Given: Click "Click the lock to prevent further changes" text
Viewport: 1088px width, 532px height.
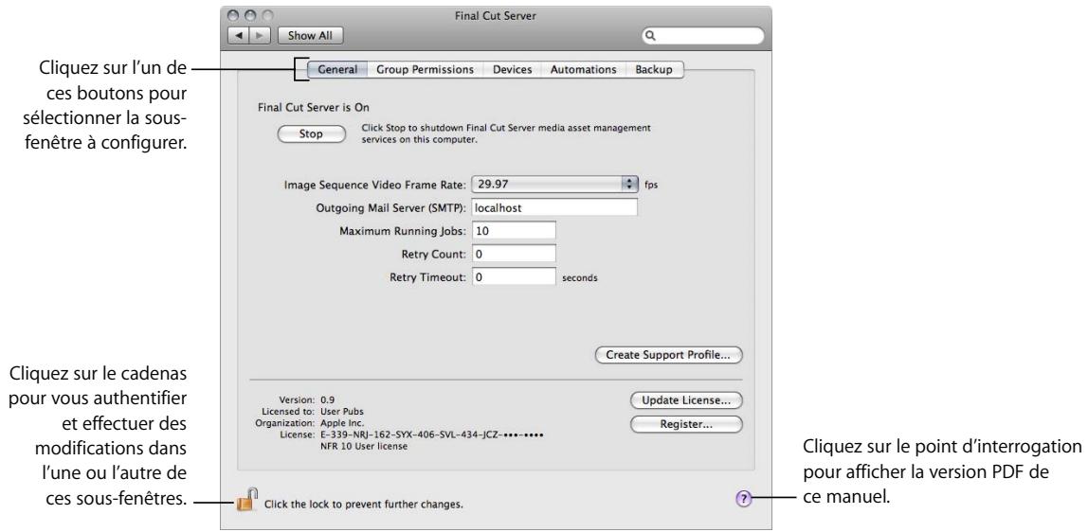Looking at the screenshot, I should pos(364,505).
